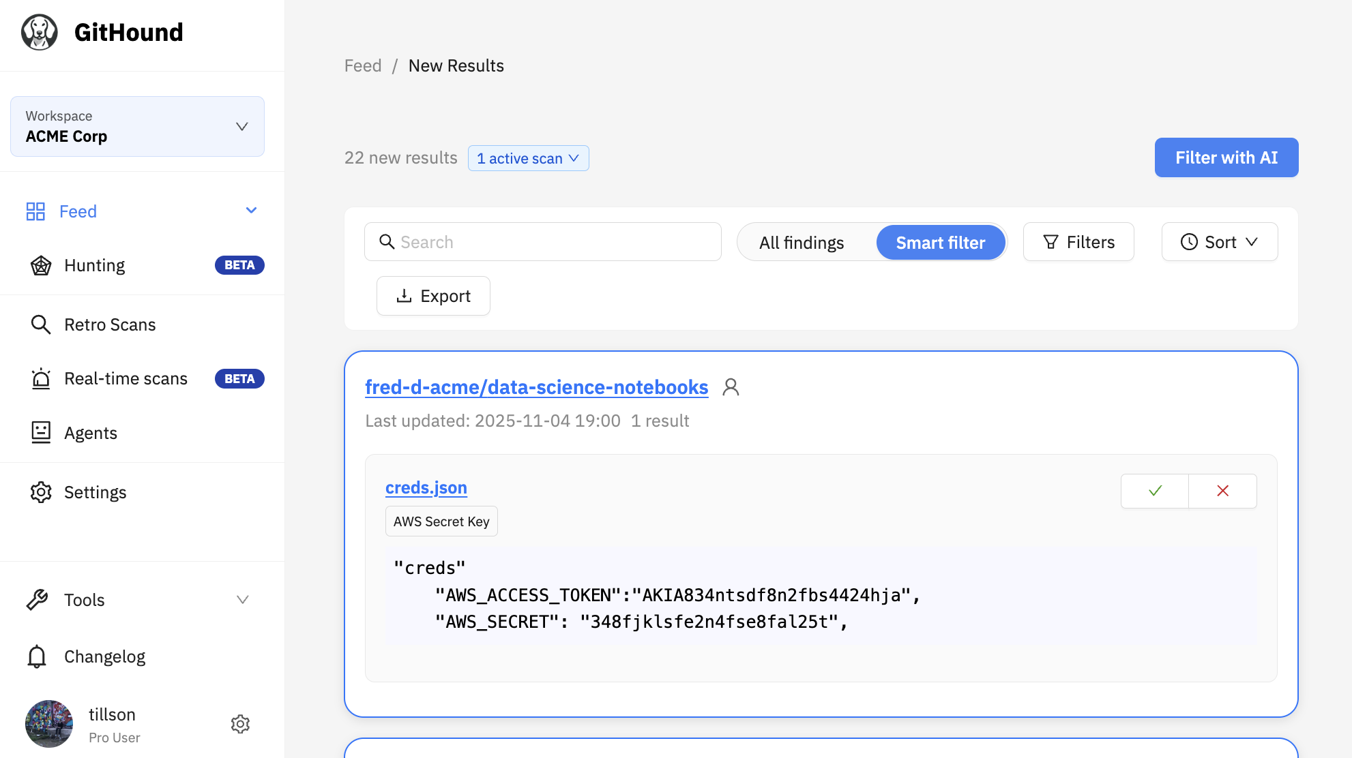Screen dimensions: 1352x758
Task: Open Changelog bell icon
Action: pyautogui.click(x=37, y=656)
